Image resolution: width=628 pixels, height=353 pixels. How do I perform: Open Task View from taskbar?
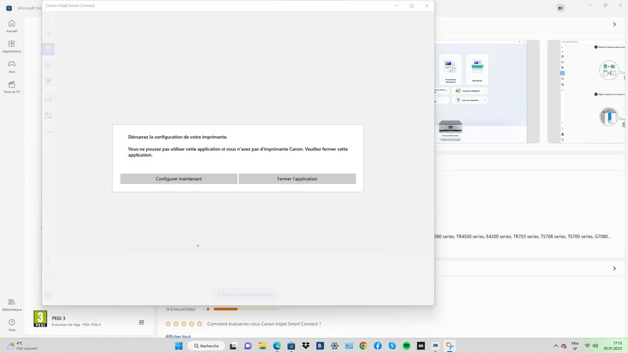[233, 346]
